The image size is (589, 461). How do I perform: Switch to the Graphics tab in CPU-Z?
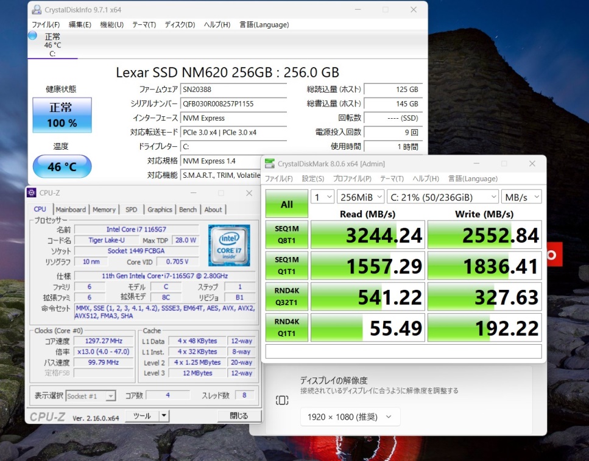coord(160,209)
